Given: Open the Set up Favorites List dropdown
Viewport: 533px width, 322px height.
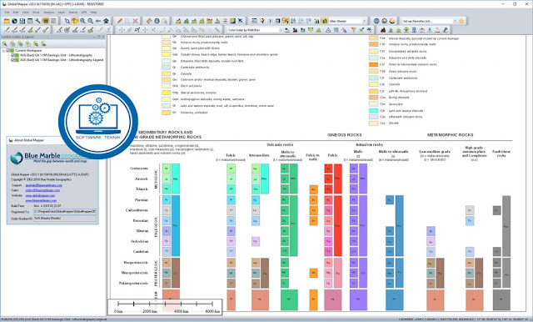Looking at the screenshot, I should pyautogui.click(x=455, y=21).
